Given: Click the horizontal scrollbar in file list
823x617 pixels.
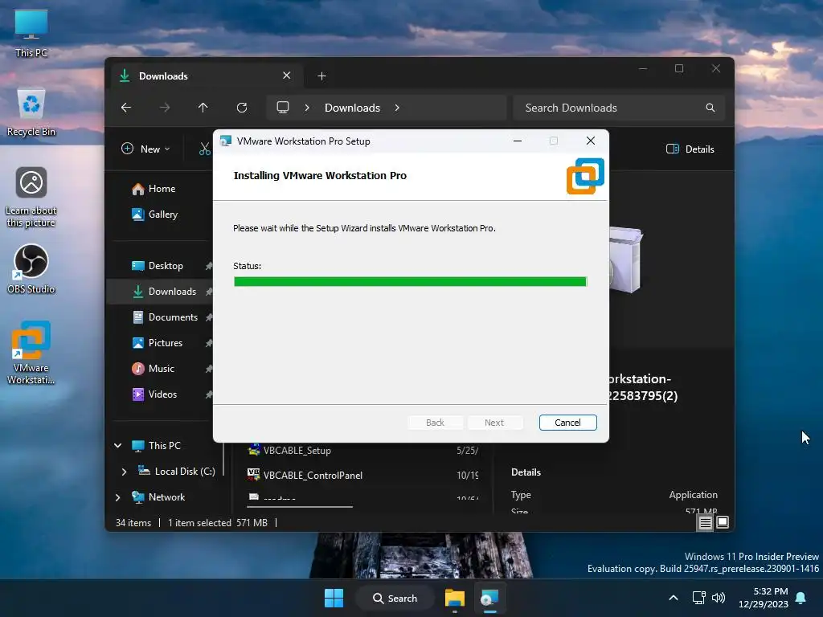Looking at the screenshot, I should pos(300,507).
